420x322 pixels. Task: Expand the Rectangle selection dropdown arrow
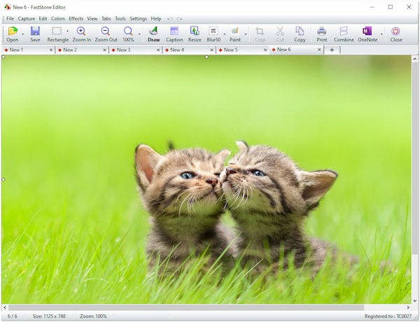click(68, 31)
